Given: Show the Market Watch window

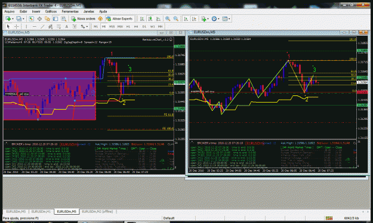Looking at the screenshot, I should [31, 18].
